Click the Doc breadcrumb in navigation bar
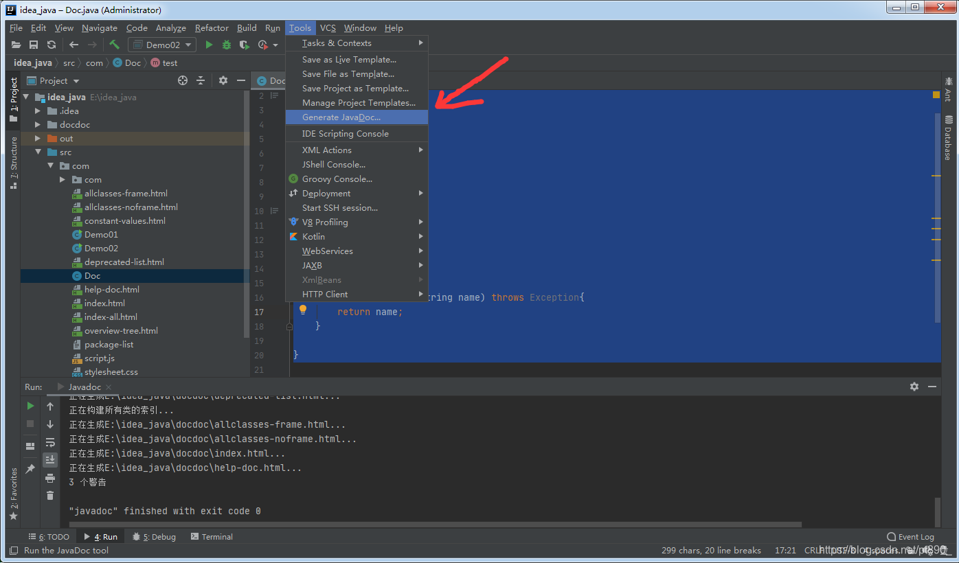Viewport: 959px width, 563px height. click(127, 62)
